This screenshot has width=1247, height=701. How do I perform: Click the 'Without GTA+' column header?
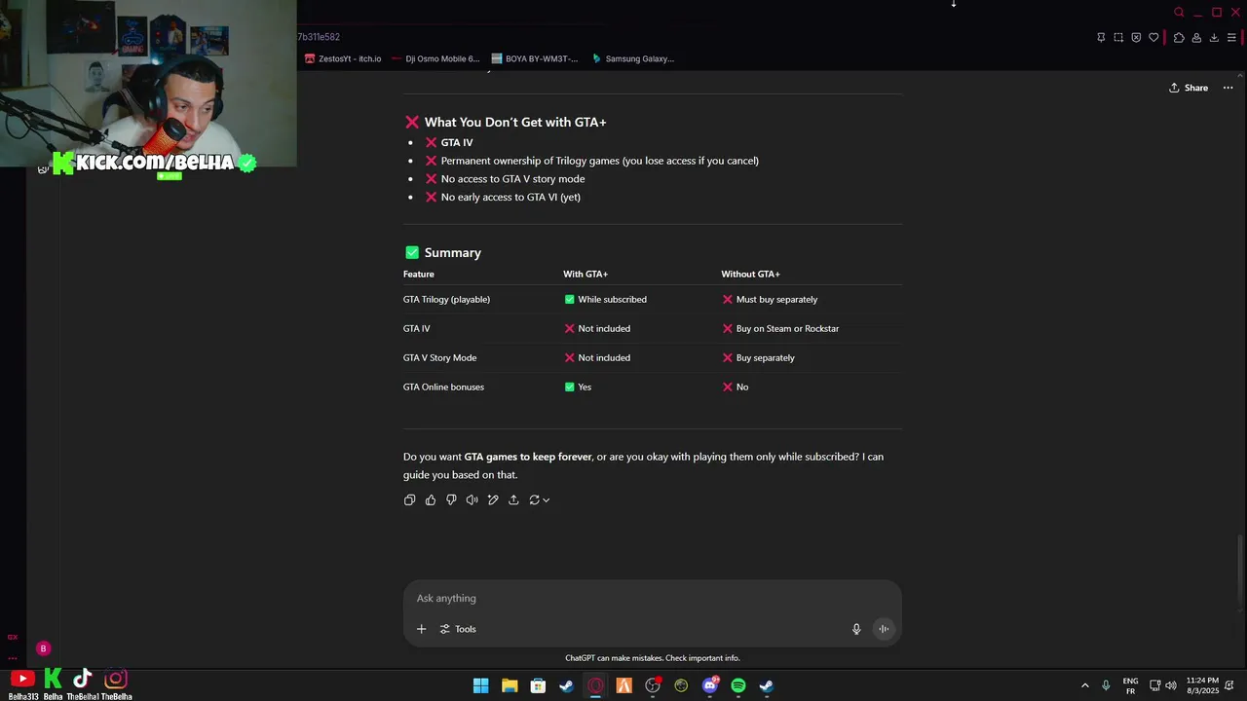tap(750, 274)
